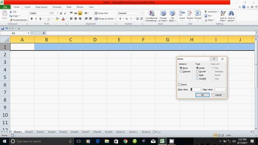Screen dimensions: 258x145
Task: Click Cancel in the Series dialog
Action: [x=218, y=95]
